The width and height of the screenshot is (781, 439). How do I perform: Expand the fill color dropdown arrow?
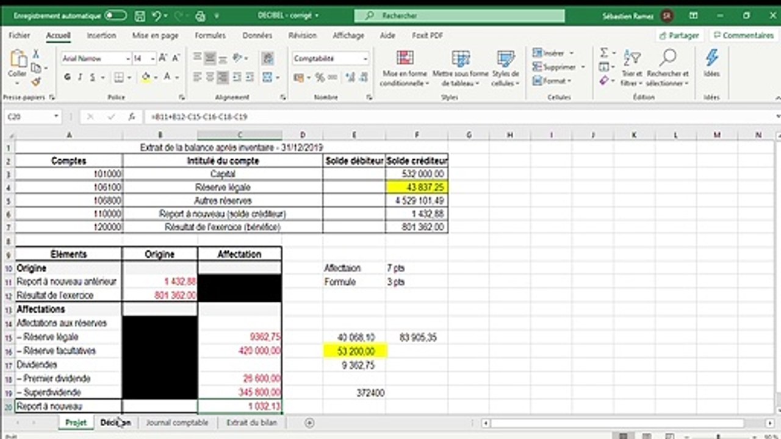click(x=155, y=77)
